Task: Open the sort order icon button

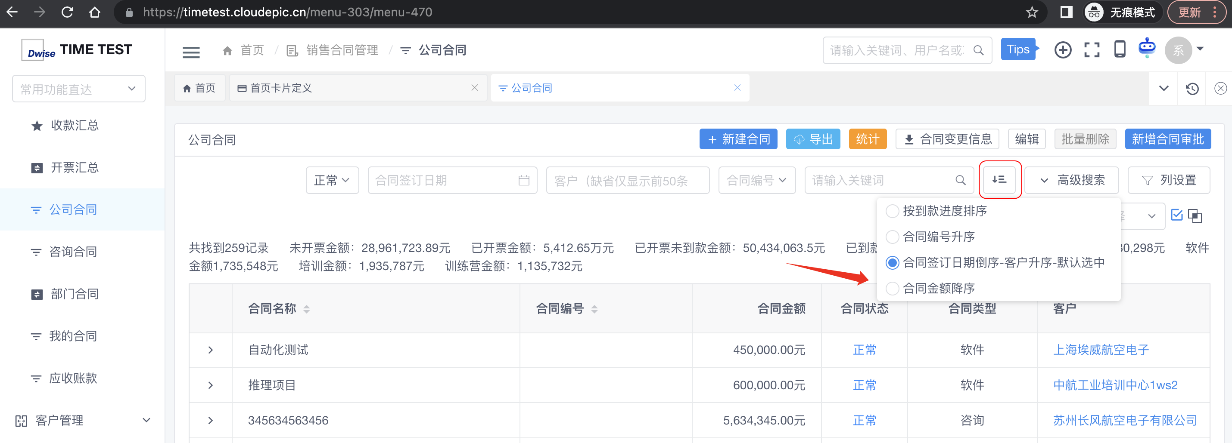Action: coord(999,180)
